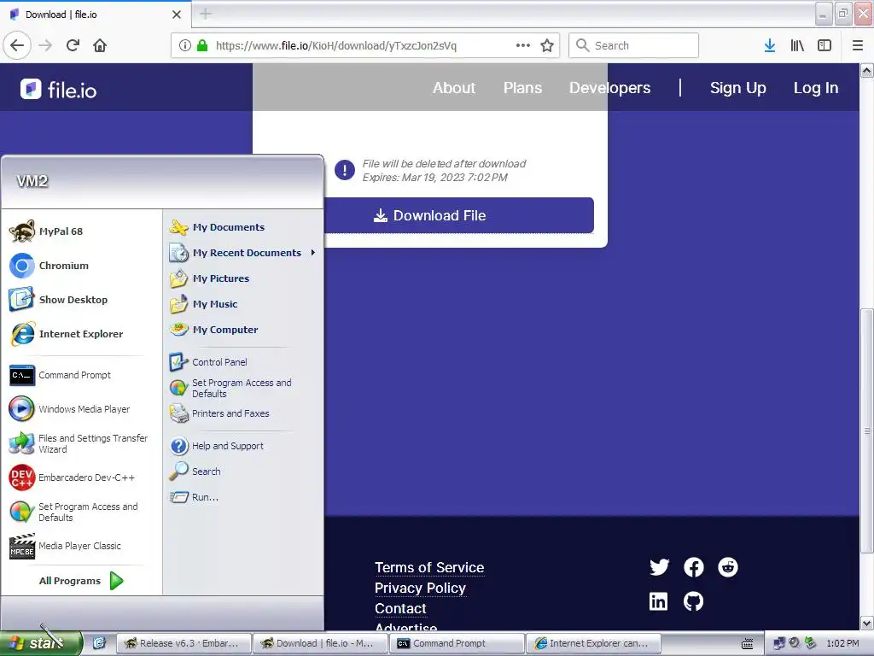This screenshot has height=656, width=874.
Task: Go to the browser home page
Action: (x=100, y=45)
